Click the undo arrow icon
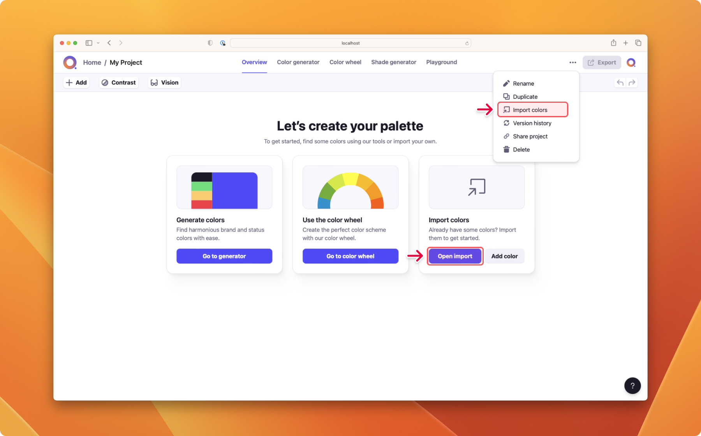The image size is (701, 436). [620, 83]
